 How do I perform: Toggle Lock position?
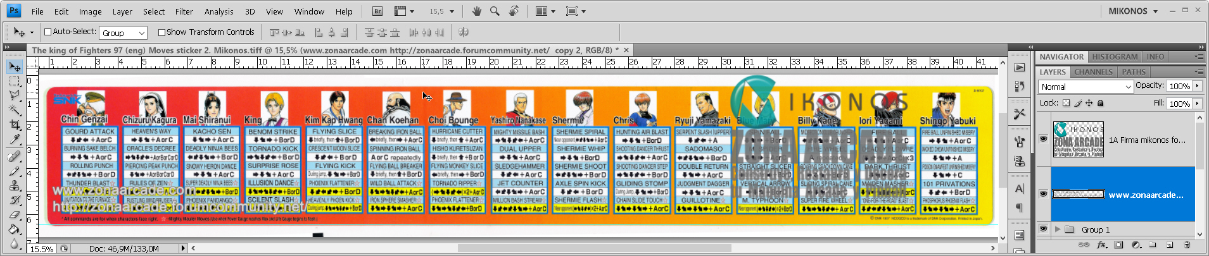point(1089,102)
